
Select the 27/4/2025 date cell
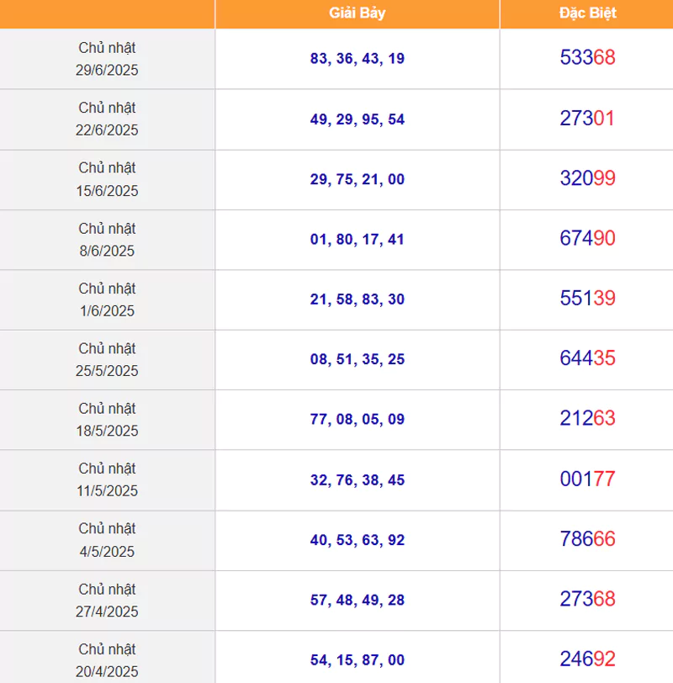(x=107, y=600)
